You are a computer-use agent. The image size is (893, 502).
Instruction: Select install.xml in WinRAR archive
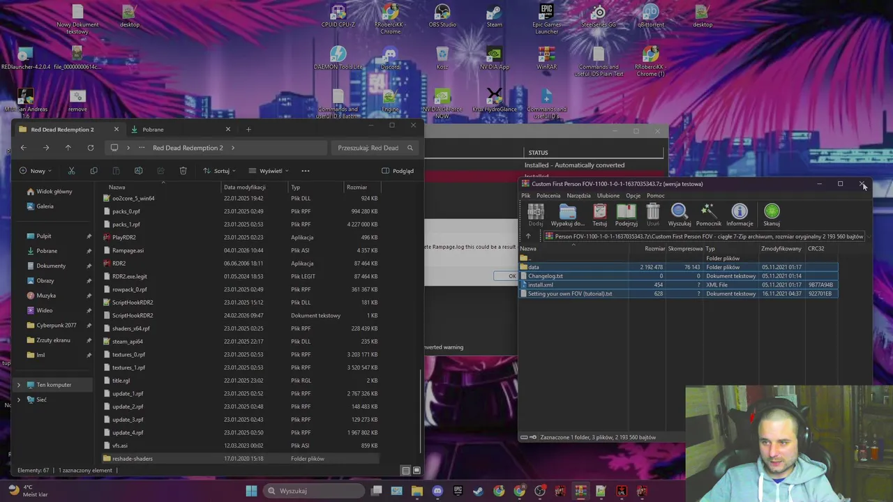pos(678,285)
